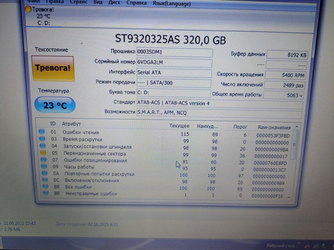Screen dimensions: 334x250
Task: Click the Raw-значения column header
Action: 274,127
